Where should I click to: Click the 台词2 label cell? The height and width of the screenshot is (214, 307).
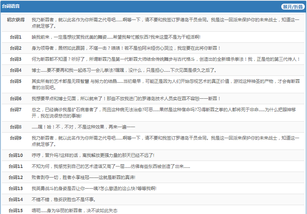[16, 48]
